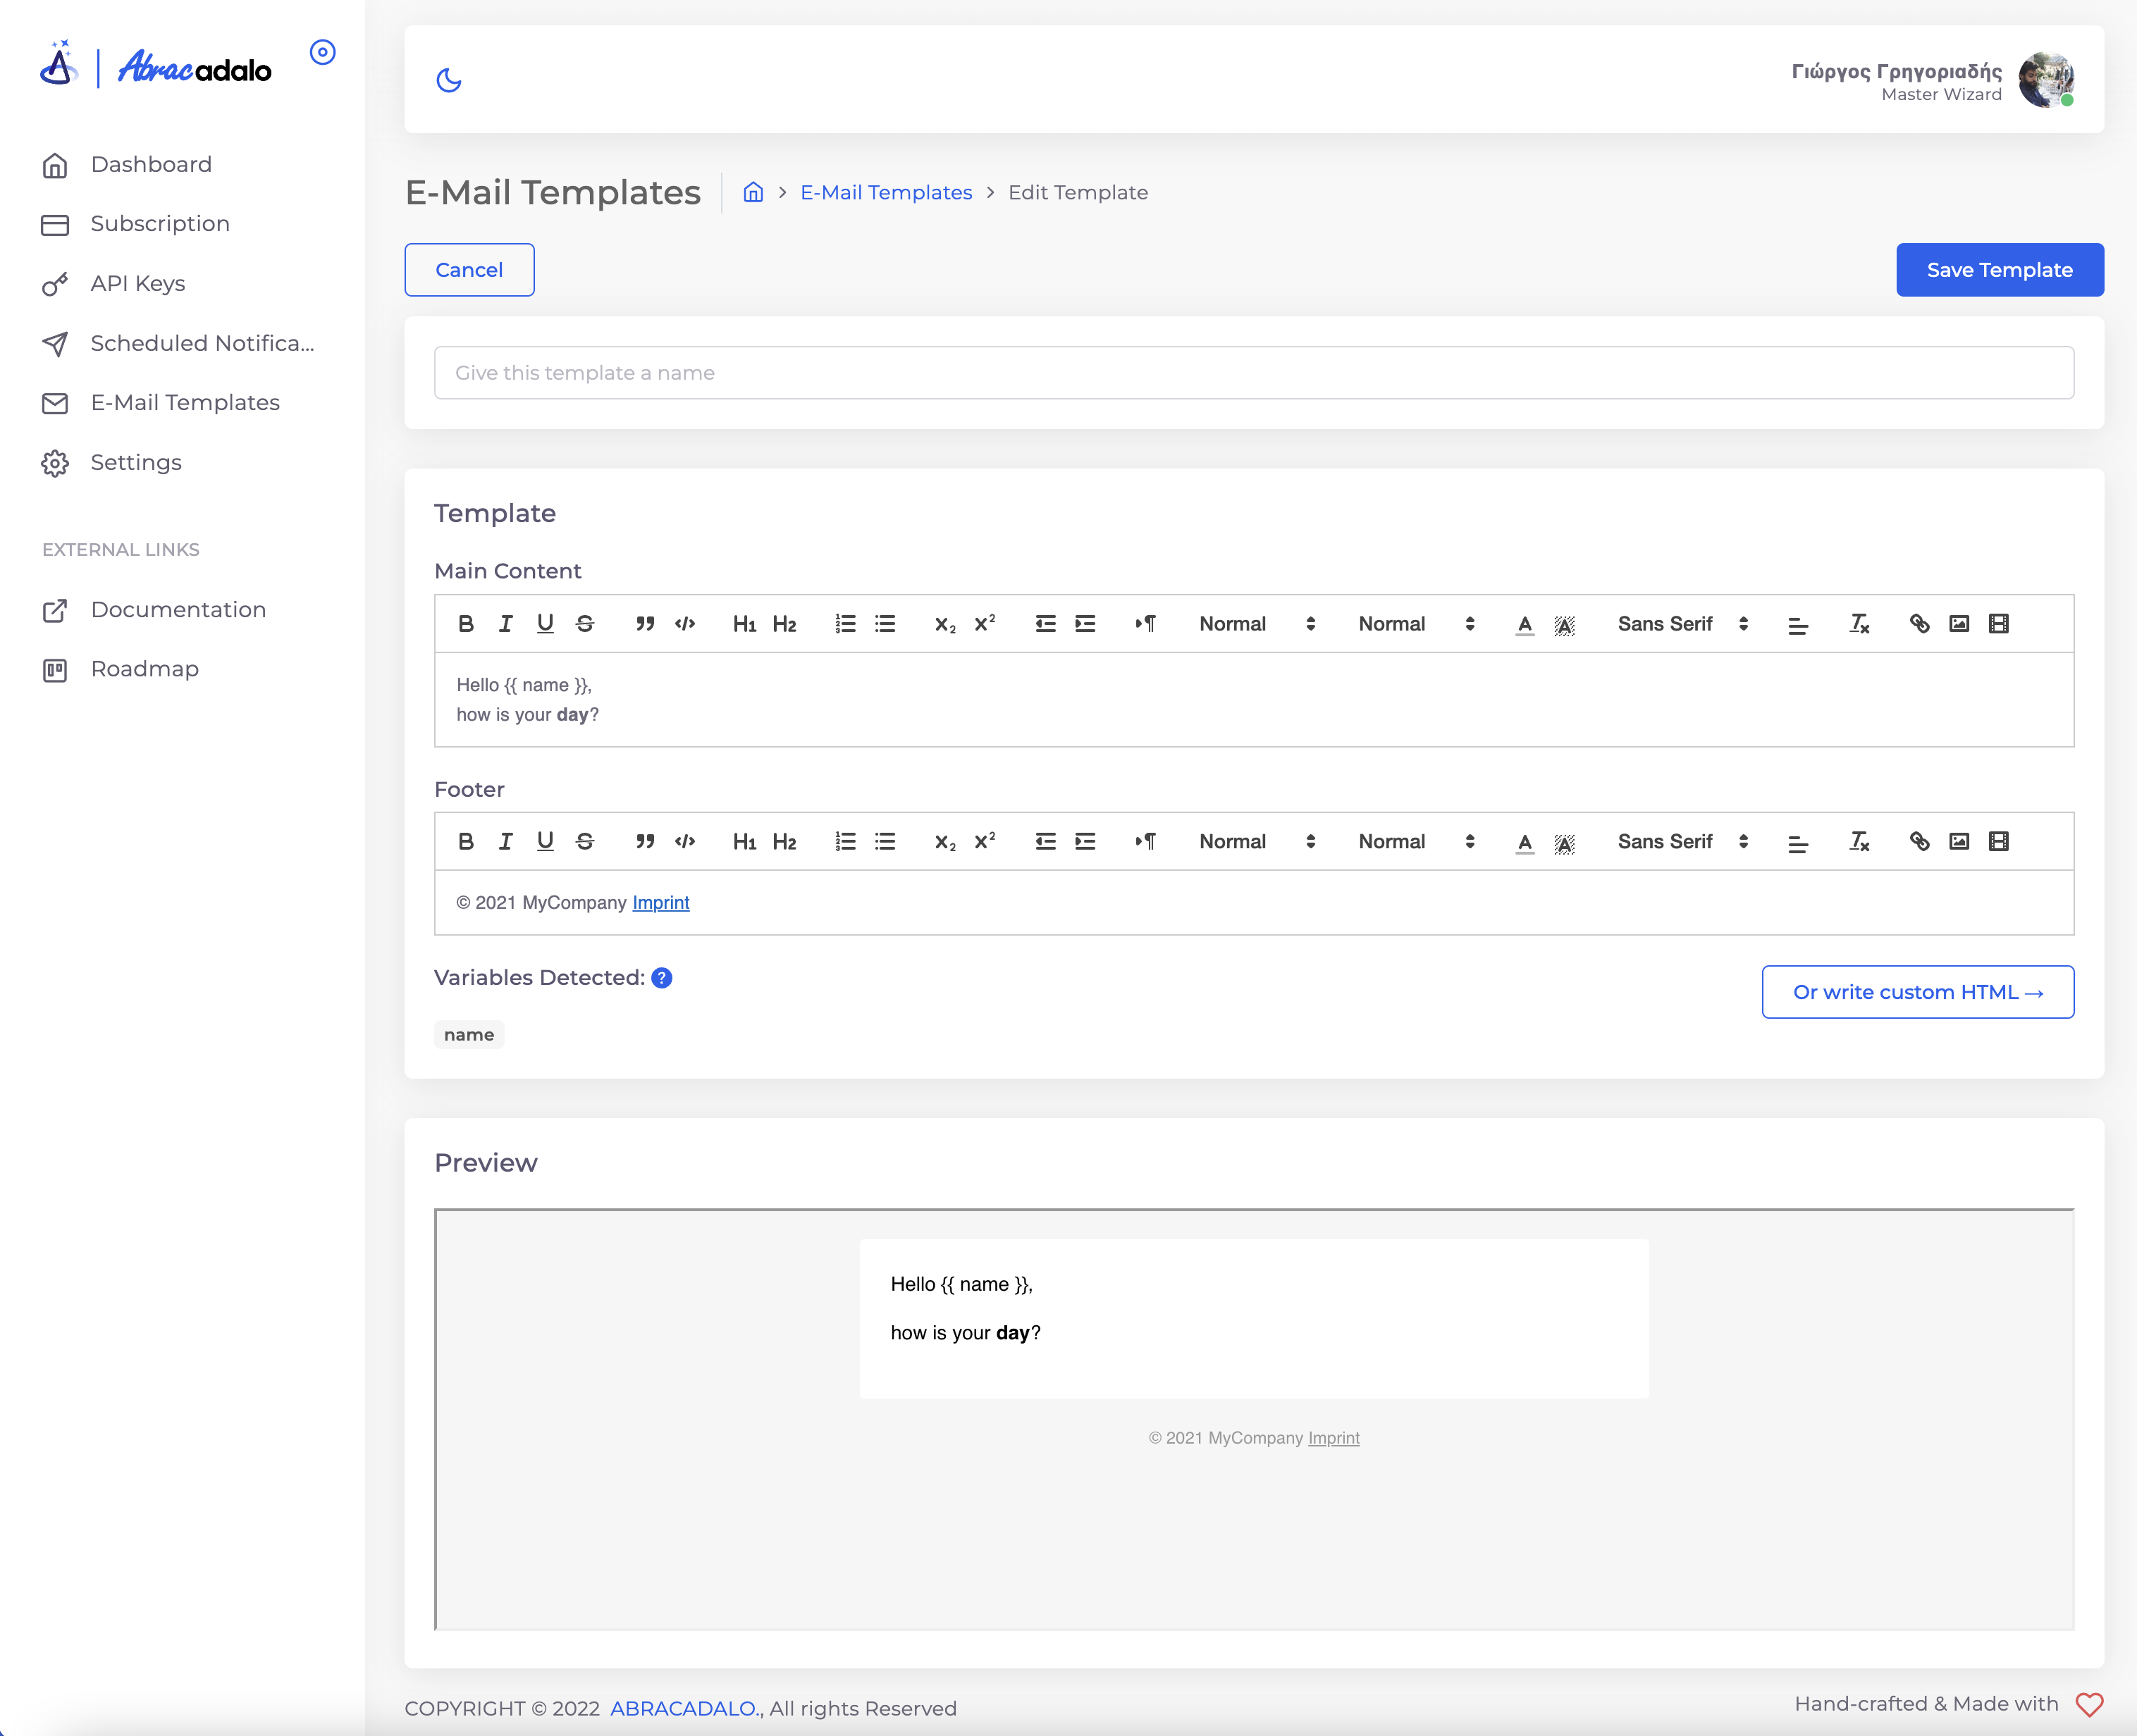Insert blockquote in Footer editor
This screenshot has height=1736, width=2137.
(646, 842)
